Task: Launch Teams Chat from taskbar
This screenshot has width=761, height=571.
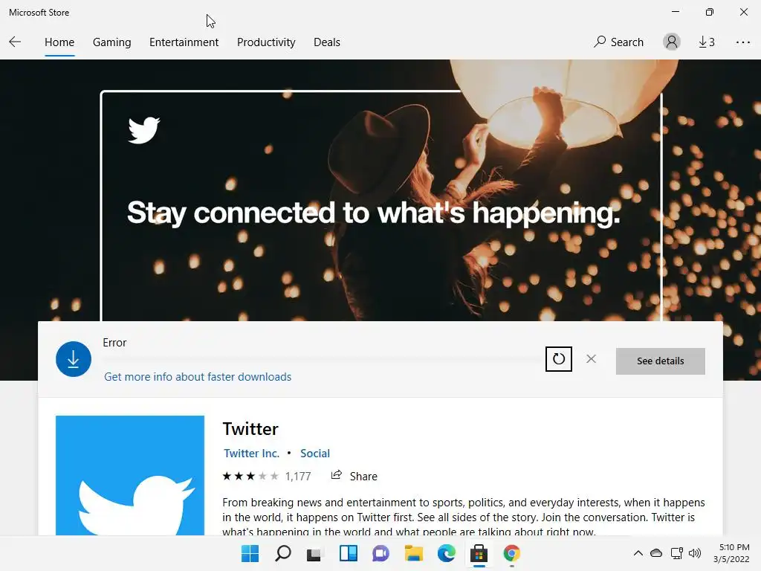Action: tap(381, 553)
